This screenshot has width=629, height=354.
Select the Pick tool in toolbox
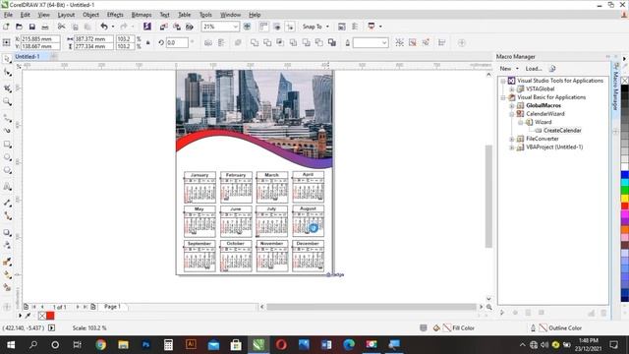click(7, 59)
